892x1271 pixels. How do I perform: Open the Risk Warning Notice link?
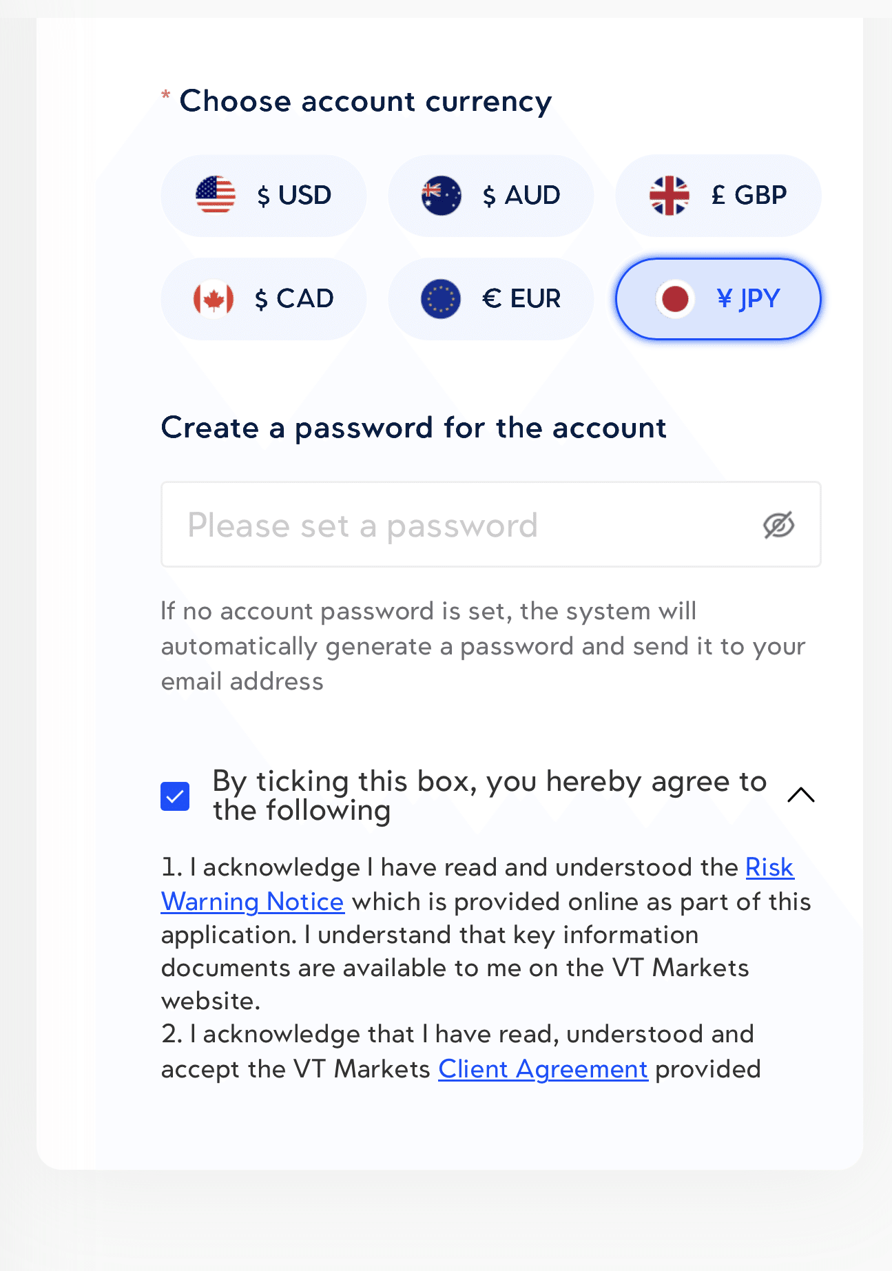252,902
